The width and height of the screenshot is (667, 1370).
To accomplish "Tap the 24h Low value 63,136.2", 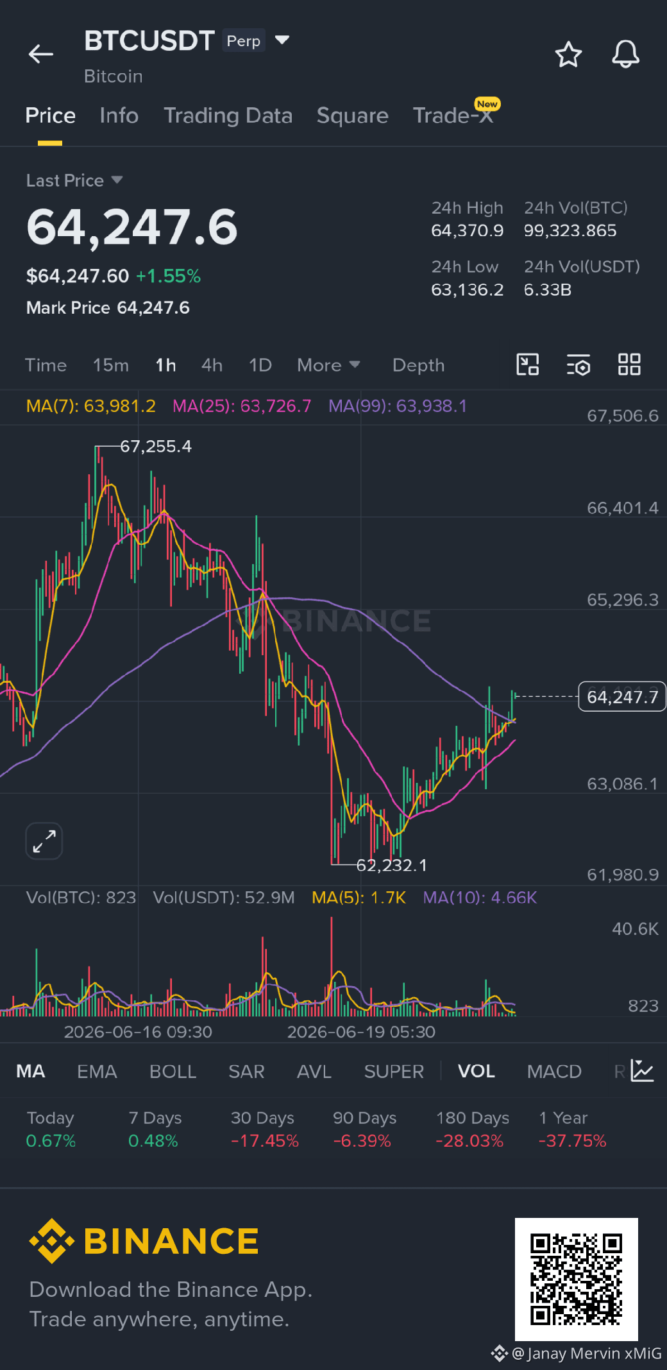I will point(468,290).
